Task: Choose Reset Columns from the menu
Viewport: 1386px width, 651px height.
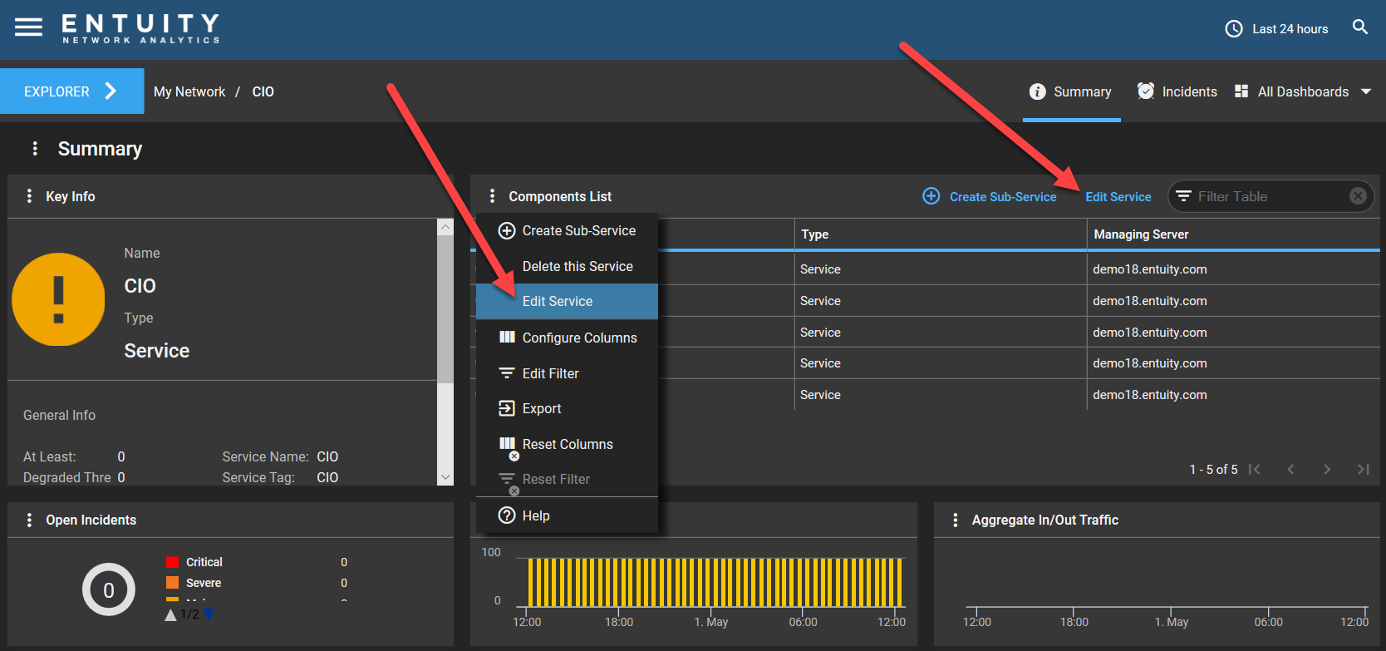Action: coord(567,444)
